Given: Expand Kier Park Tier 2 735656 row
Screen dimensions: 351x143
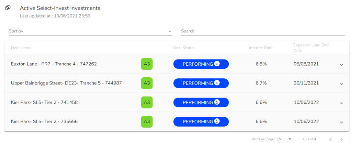Looking at the screenshot, I should click(341, 122).
